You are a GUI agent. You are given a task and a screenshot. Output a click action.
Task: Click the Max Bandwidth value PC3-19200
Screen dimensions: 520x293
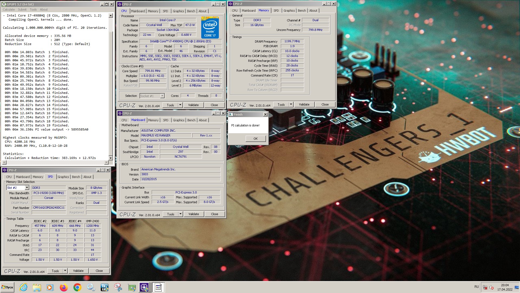point(49,193)
